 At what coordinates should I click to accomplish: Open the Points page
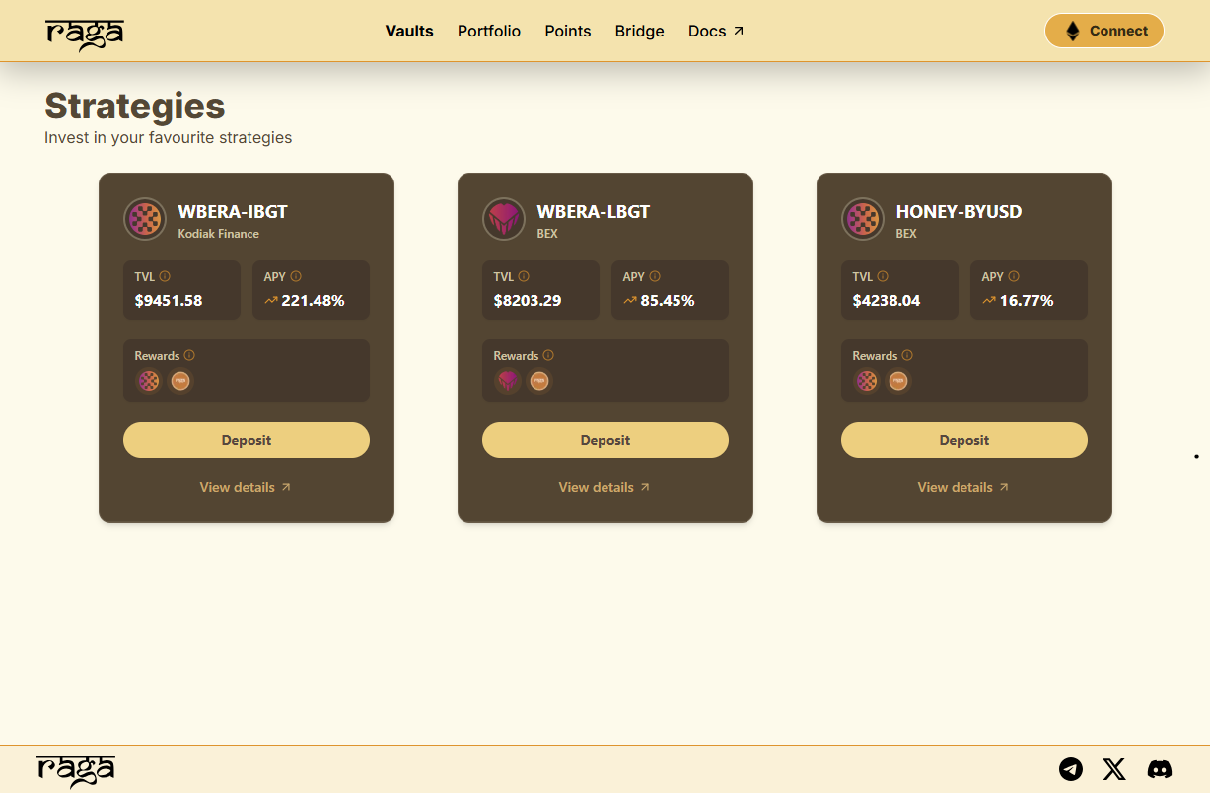(568, 32)
